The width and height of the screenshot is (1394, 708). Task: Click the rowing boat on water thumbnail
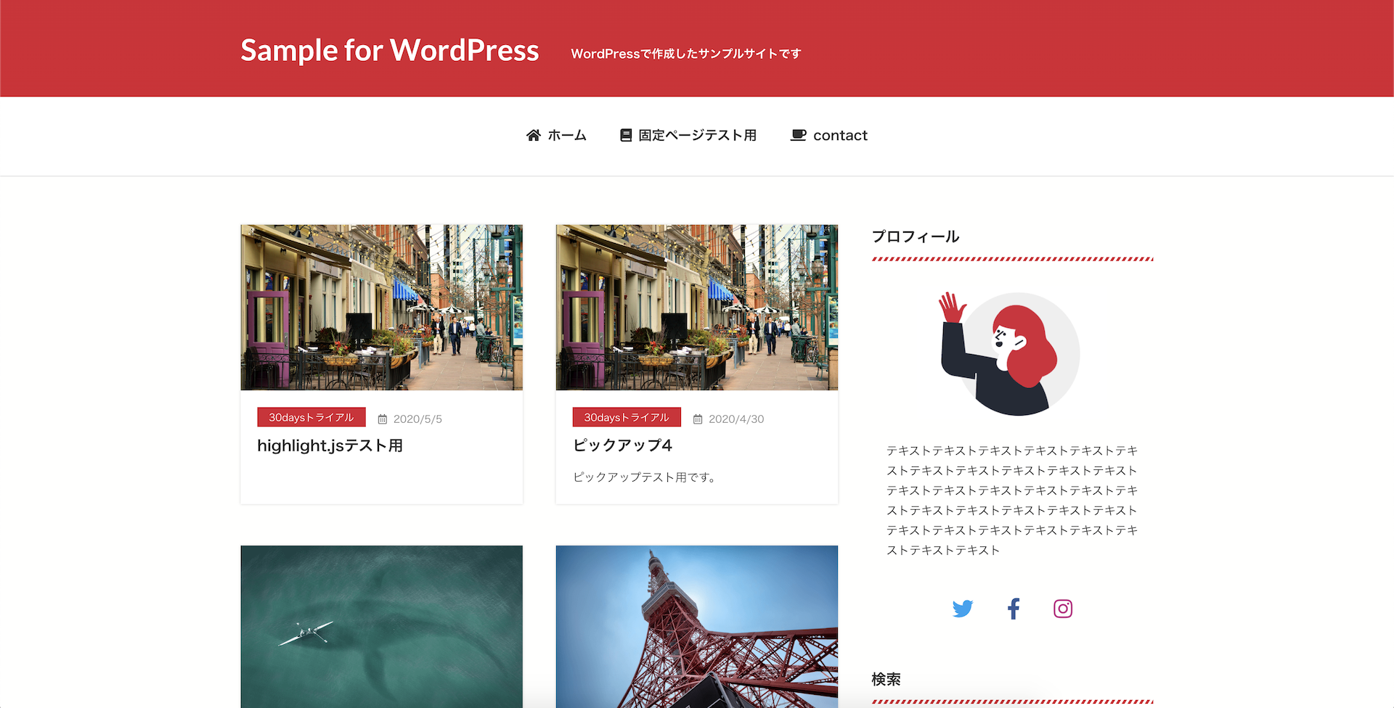coord(382,626)
